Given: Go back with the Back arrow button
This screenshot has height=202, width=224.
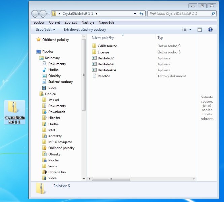Looking at the screenshot, I should [x=35, y=14].
